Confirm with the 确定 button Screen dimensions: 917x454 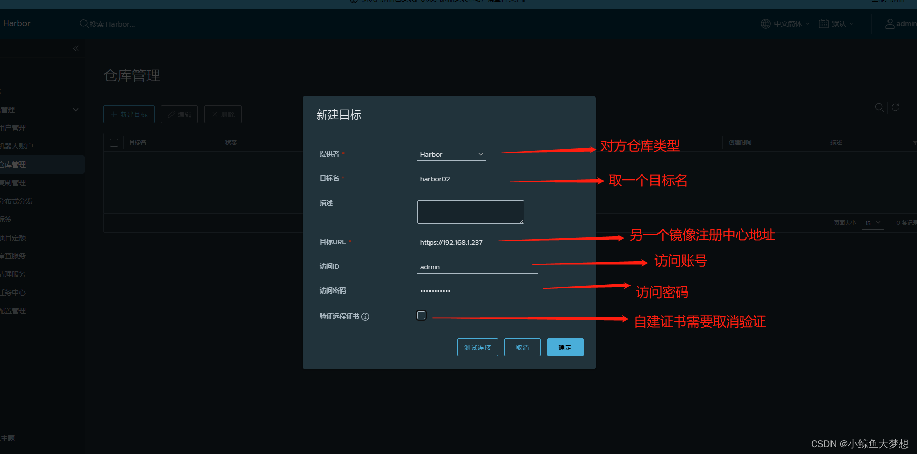[x=565, y=347]
